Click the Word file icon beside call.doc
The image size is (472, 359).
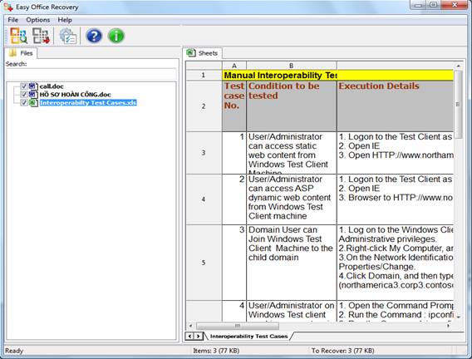click(32, 86)
